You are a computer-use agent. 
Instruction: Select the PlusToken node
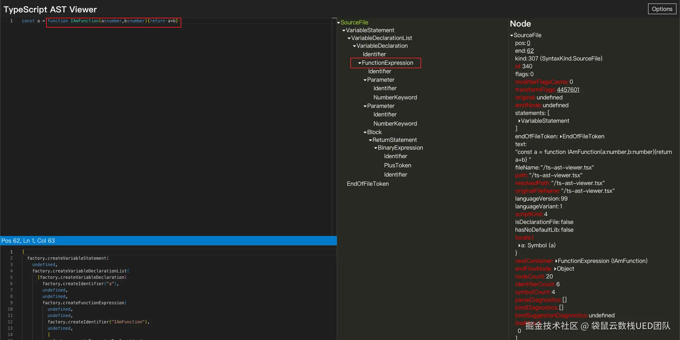tap(398, 165)
